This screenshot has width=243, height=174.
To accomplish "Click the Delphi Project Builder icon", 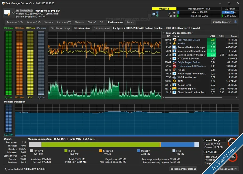I will pyautogui.click(x=174, y=62).
